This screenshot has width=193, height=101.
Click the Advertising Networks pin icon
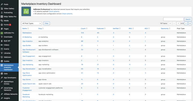click(x=2, y=88)
